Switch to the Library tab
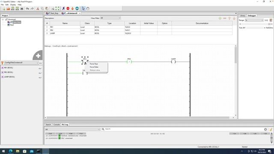The height and width of the screenshot is (154, 274). pos(243,16)
